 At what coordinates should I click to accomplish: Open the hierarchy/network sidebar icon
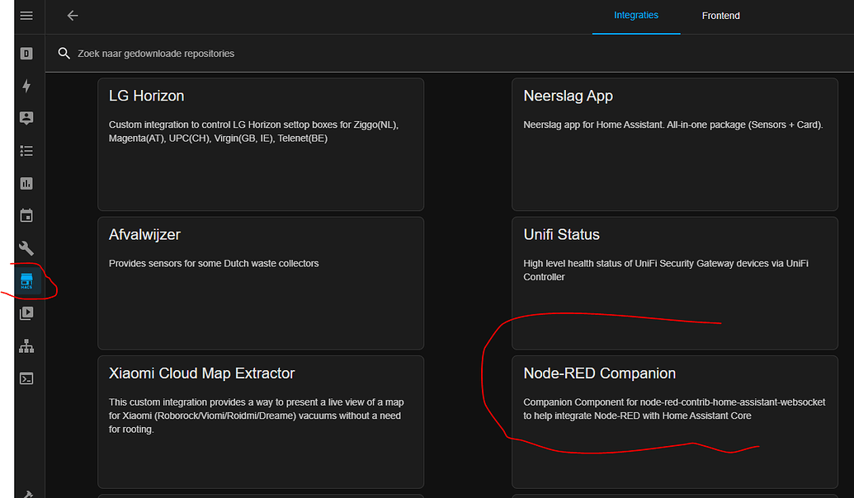26,345
